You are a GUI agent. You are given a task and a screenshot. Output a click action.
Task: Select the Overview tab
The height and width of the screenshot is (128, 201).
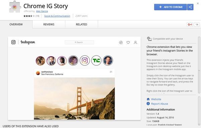16,24
